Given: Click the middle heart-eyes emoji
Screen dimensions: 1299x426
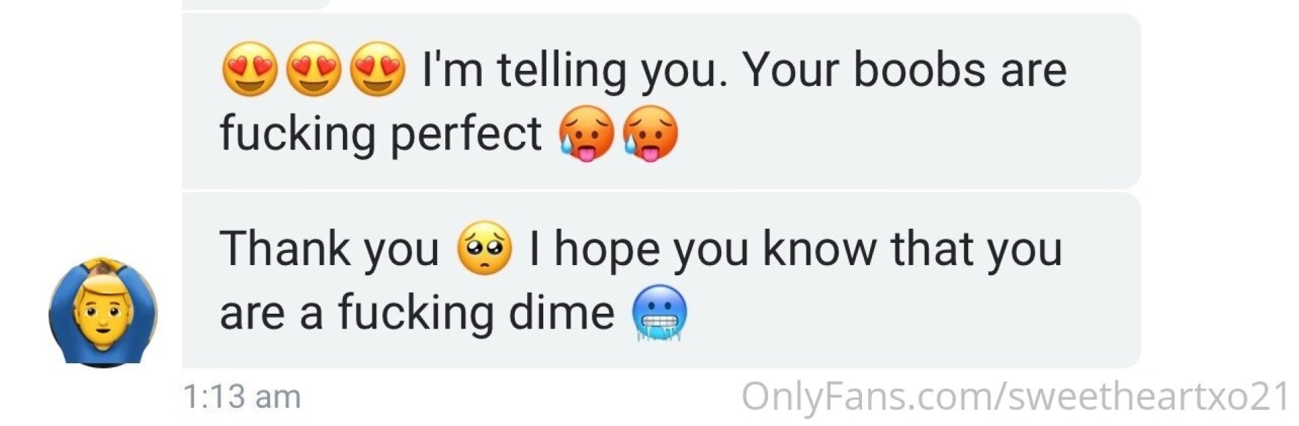Looking at the screenshot, I should pyautogui.click(x=314, y=69).
